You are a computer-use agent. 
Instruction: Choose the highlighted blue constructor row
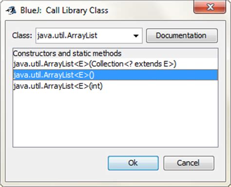pos(115,75)
